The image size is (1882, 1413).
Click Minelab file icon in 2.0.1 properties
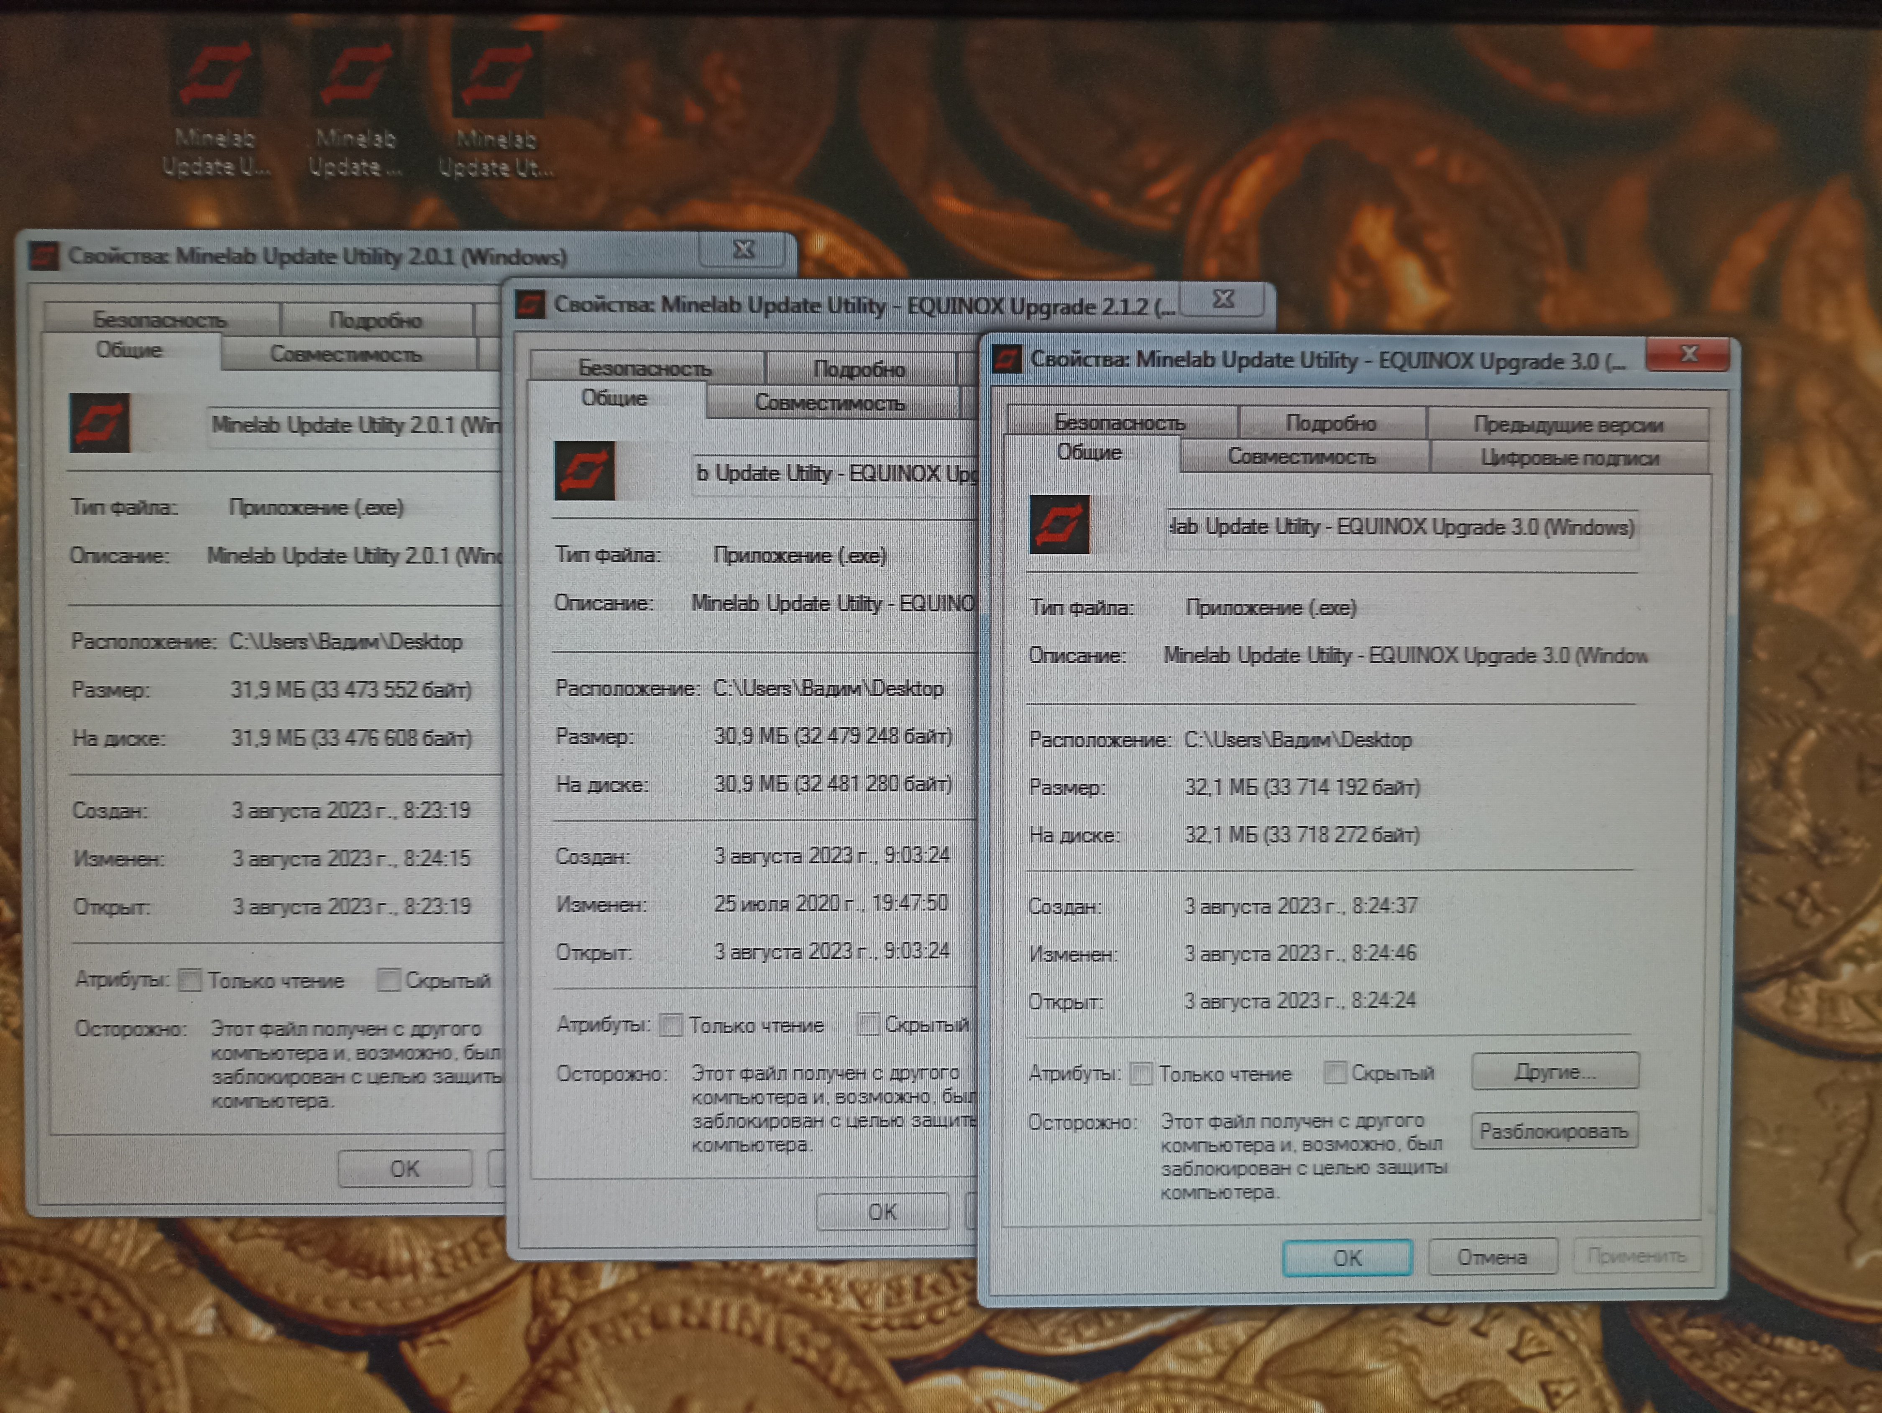[x=100, y=423]
